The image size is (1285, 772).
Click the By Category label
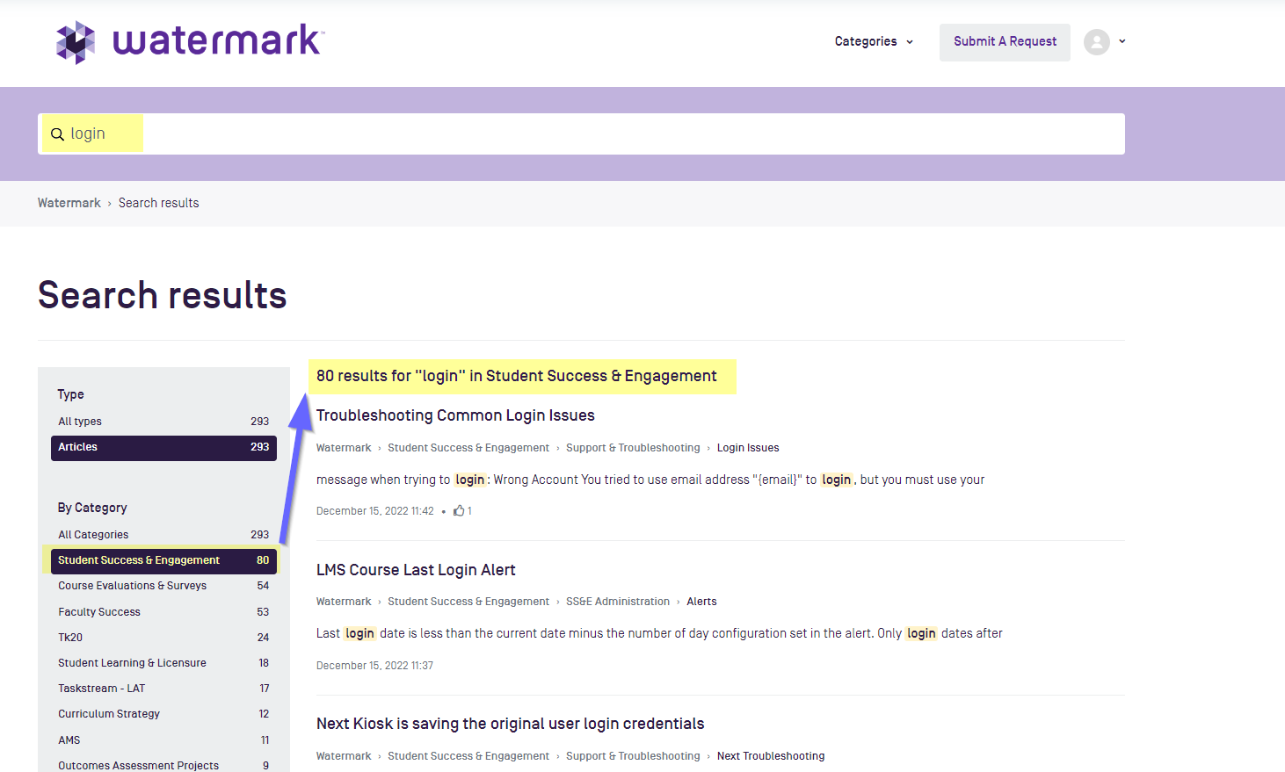pos(92,508)
